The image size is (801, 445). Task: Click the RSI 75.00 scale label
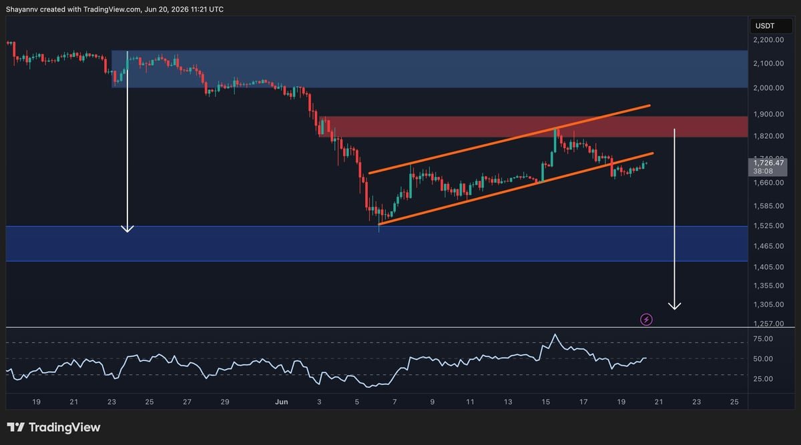point(764,339)
